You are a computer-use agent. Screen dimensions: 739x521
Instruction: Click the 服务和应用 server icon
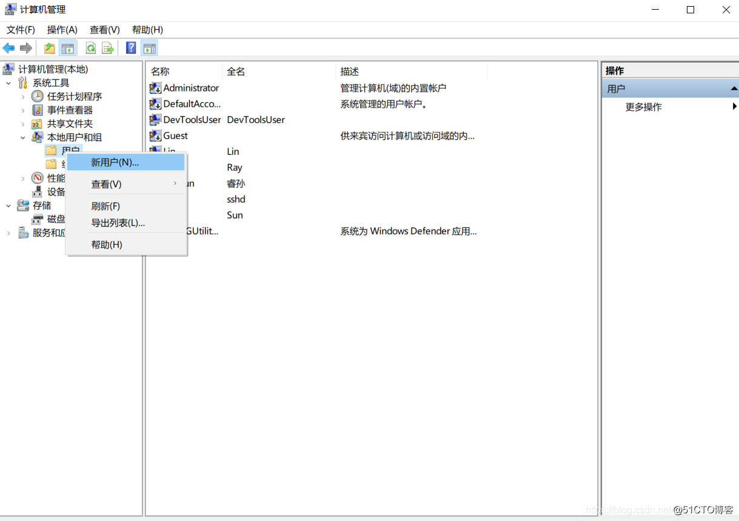[x=23, y=233]
